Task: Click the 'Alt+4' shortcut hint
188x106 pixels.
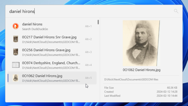Action: pos(88,65)
